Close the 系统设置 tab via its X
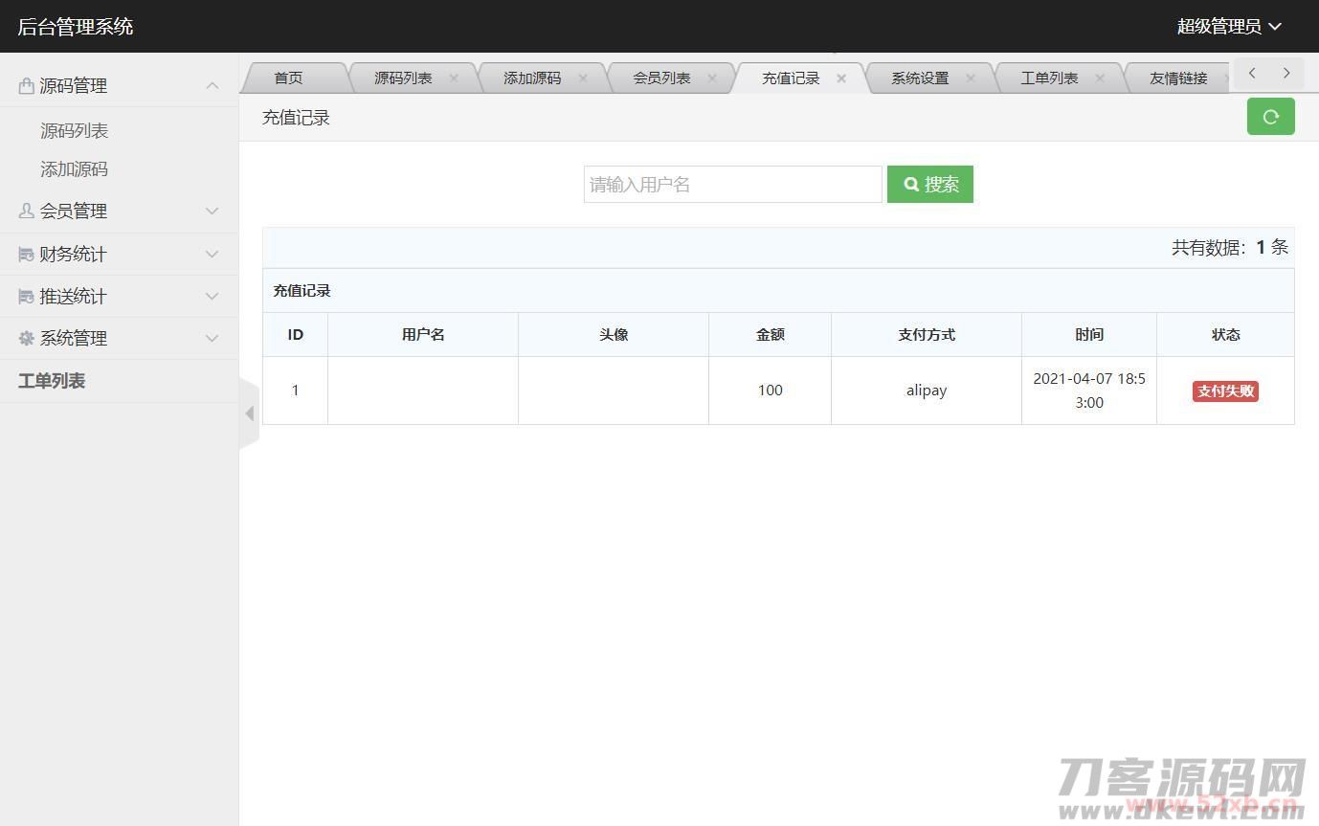 click(x=971, y=78)
